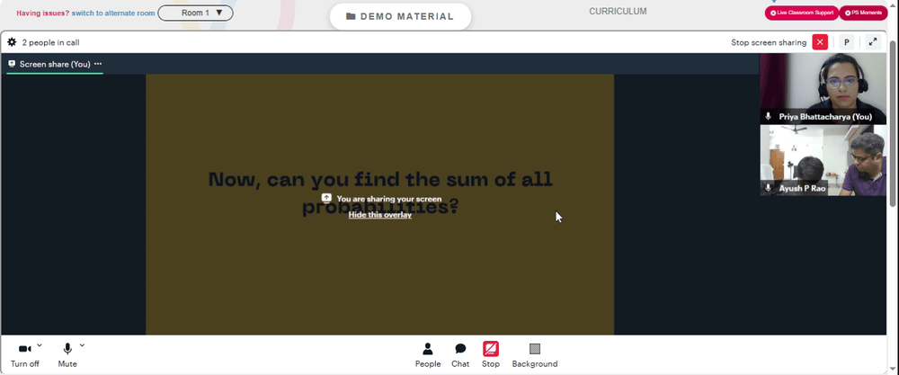This screenshot has height=375, width=899.
Task: Open call settings gear icon
Action: click(12, 42)
